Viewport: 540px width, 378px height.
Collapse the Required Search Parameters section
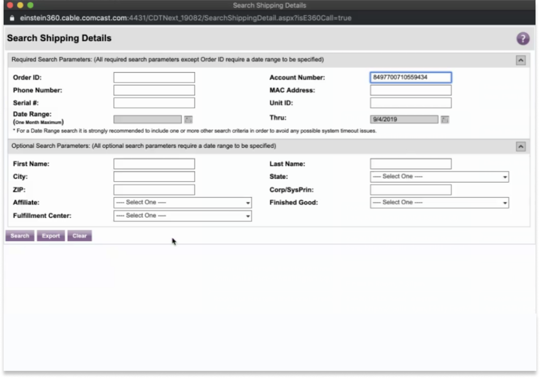[x=520, y=60]
